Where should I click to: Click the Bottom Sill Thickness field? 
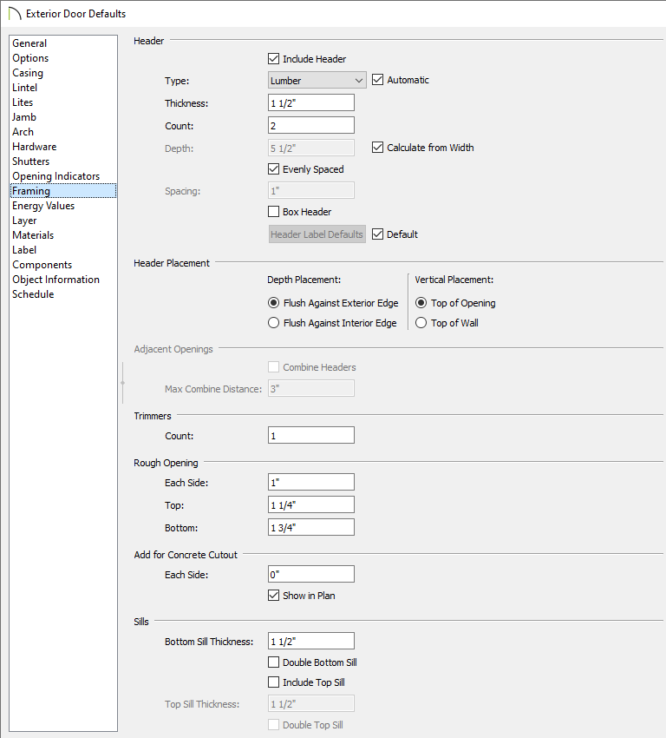(311, 642)
